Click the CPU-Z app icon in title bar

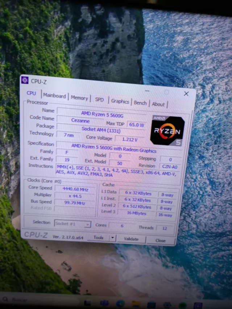[25, 80]
